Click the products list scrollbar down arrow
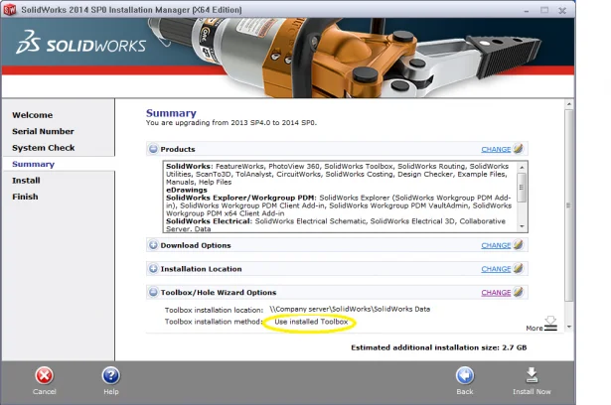This screenshot has height=405, width=611. tap(523, 225)
